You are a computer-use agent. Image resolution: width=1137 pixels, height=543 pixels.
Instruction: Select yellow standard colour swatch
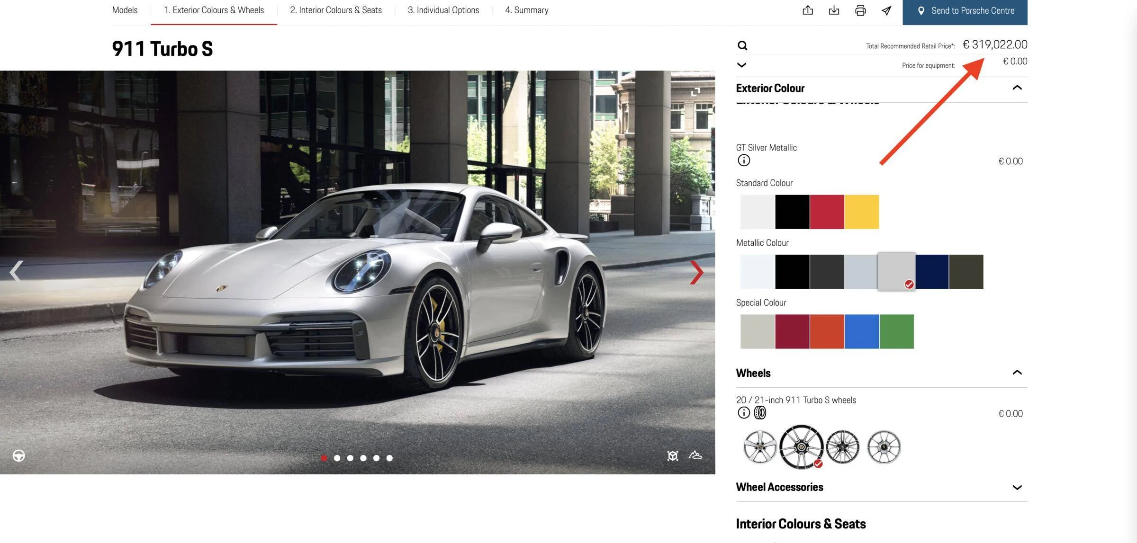[862, 212]
